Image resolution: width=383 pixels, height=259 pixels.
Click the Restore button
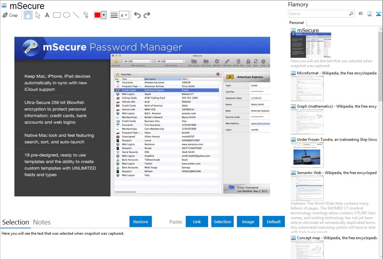141,222
